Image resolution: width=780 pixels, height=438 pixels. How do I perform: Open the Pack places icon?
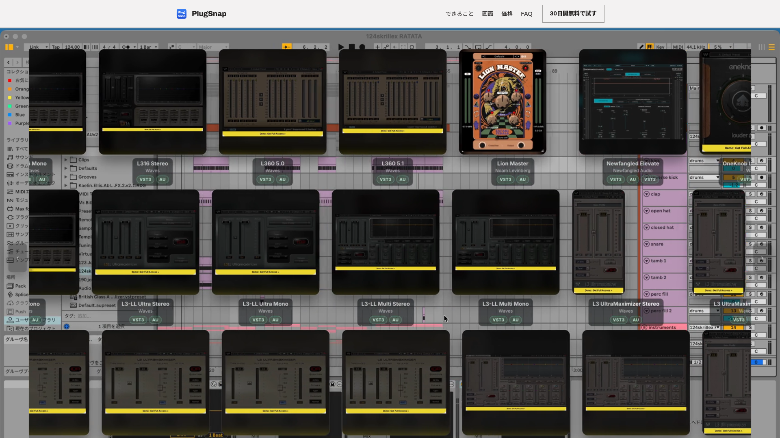[10, 286]
